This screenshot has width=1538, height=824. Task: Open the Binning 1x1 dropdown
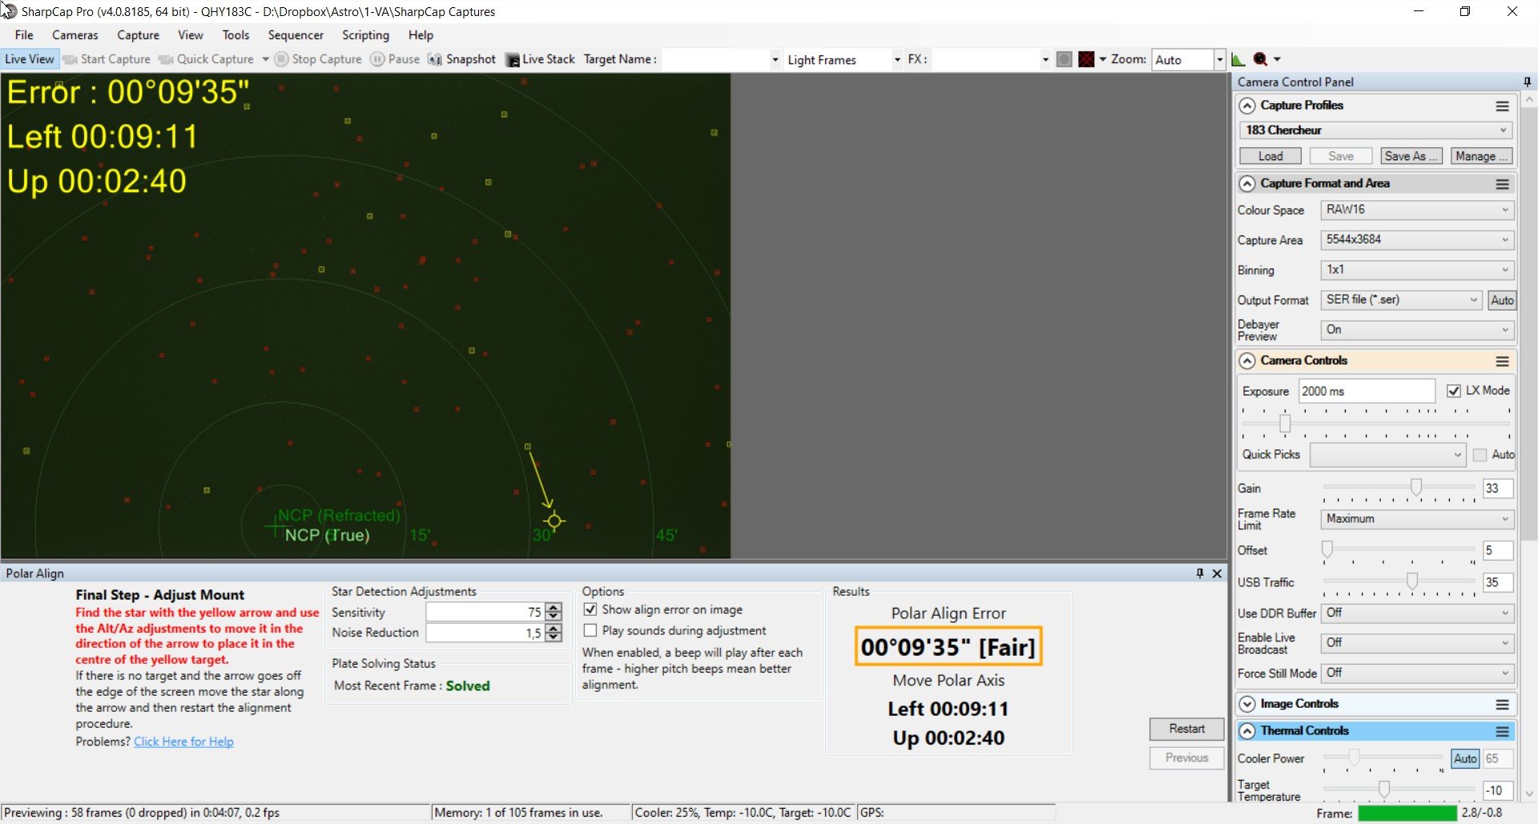pyautogui.click(x=1417, y=270)
